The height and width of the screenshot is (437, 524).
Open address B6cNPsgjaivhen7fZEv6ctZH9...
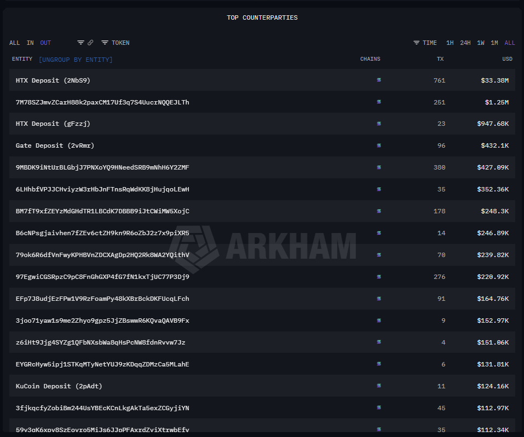click(x=102, y=233)
